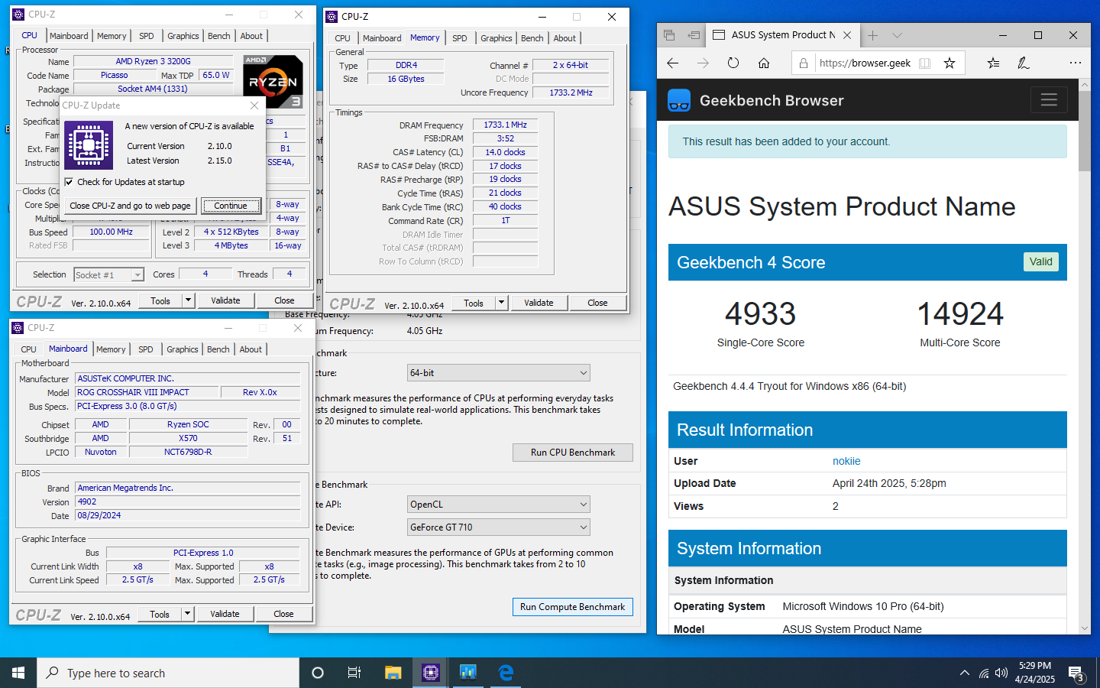
Task: Open Edge from the taskbar
Action: coord(506,673)
